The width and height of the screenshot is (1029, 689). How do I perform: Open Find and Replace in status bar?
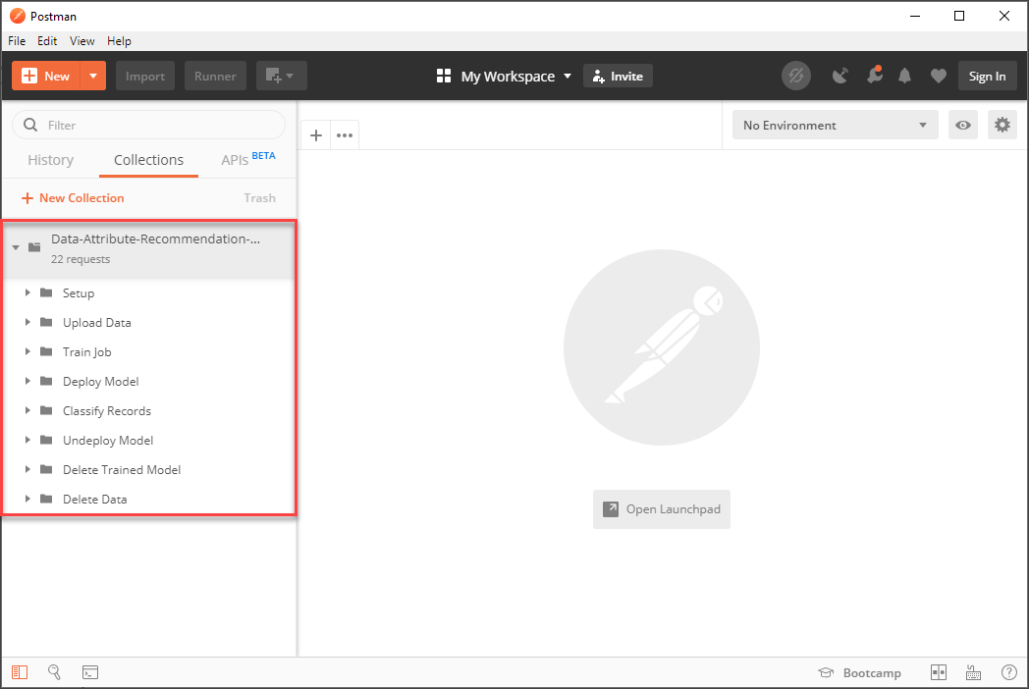tap(54, 672)
